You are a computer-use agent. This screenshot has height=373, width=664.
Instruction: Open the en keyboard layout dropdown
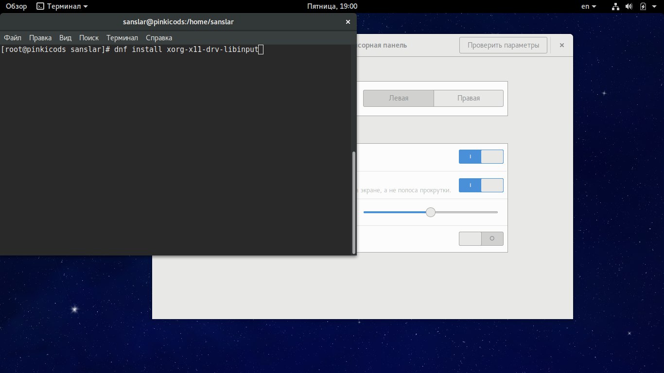(589, 6)
